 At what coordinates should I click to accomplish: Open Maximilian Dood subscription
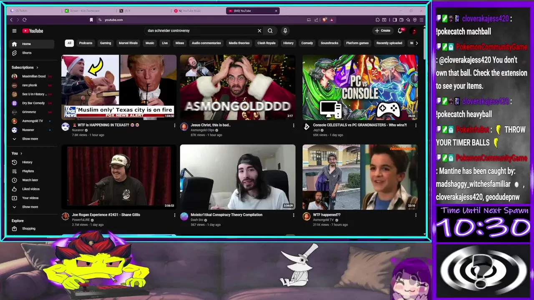tap(31, 76)
